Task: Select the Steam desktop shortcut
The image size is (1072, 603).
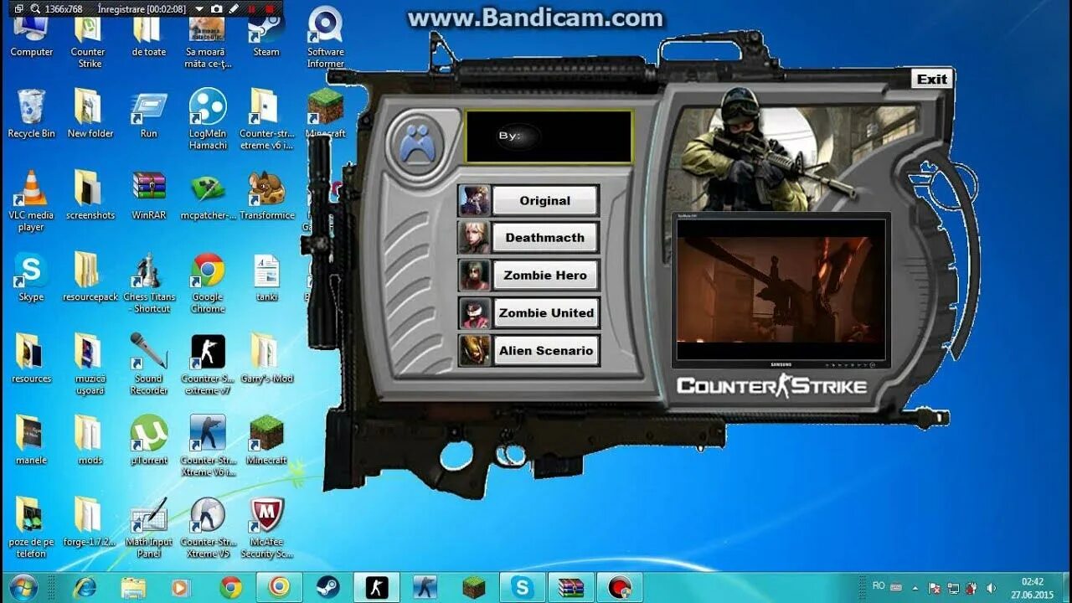Action: [266, 33]
